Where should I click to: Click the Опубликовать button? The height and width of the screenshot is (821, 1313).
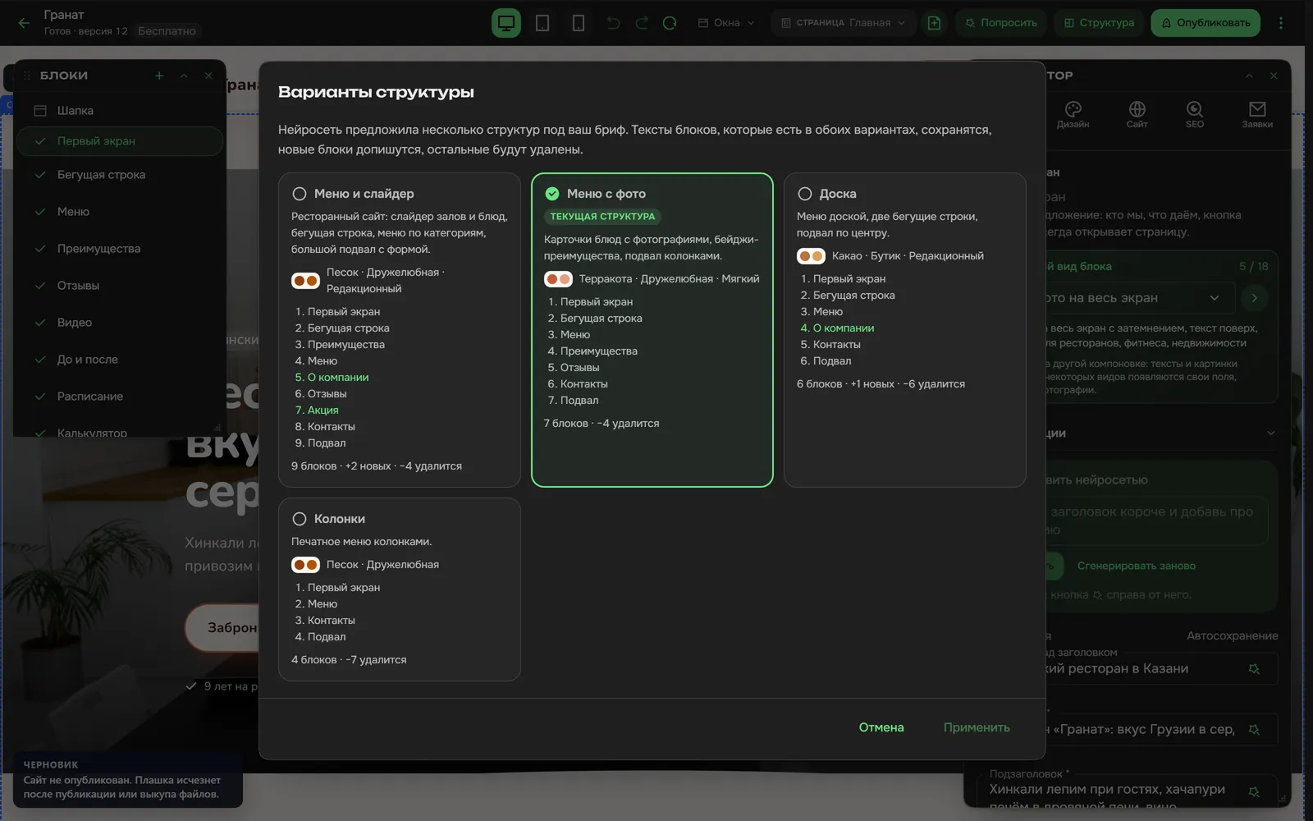pos(1205,23)
